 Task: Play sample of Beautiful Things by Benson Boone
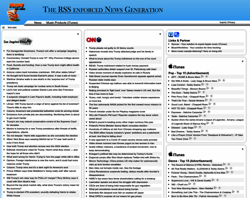208,88
